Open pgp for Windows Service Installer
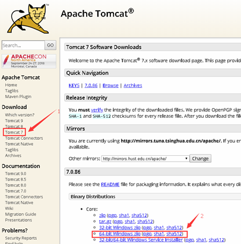The width and height of the screenshot is (241, 244). (189, 240)
